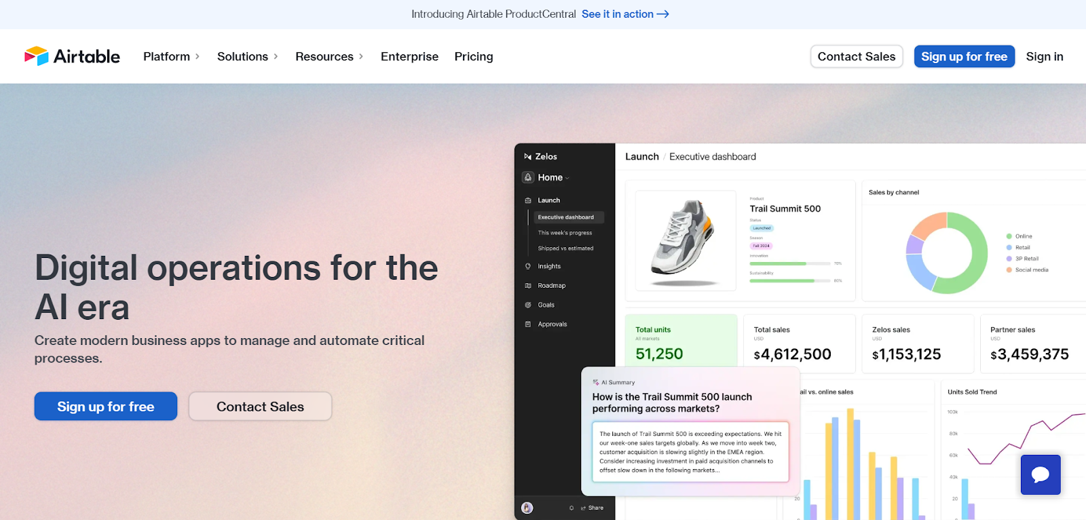This screenshot has width=1086, height=520.
Task: Click Executive dashboard breadcrumb text
Action: tap(713, 157)
